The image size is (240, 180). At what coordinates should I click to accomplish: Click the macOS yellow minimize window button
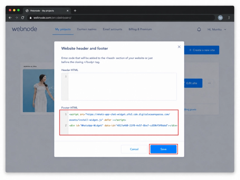coord(14,10)
